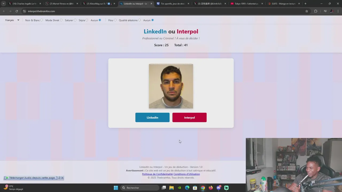The width and height of the screenshot is (342, 192).
Task: Launch Microsoft Edge from the taskbar
Action: click(x=187, y=188)
